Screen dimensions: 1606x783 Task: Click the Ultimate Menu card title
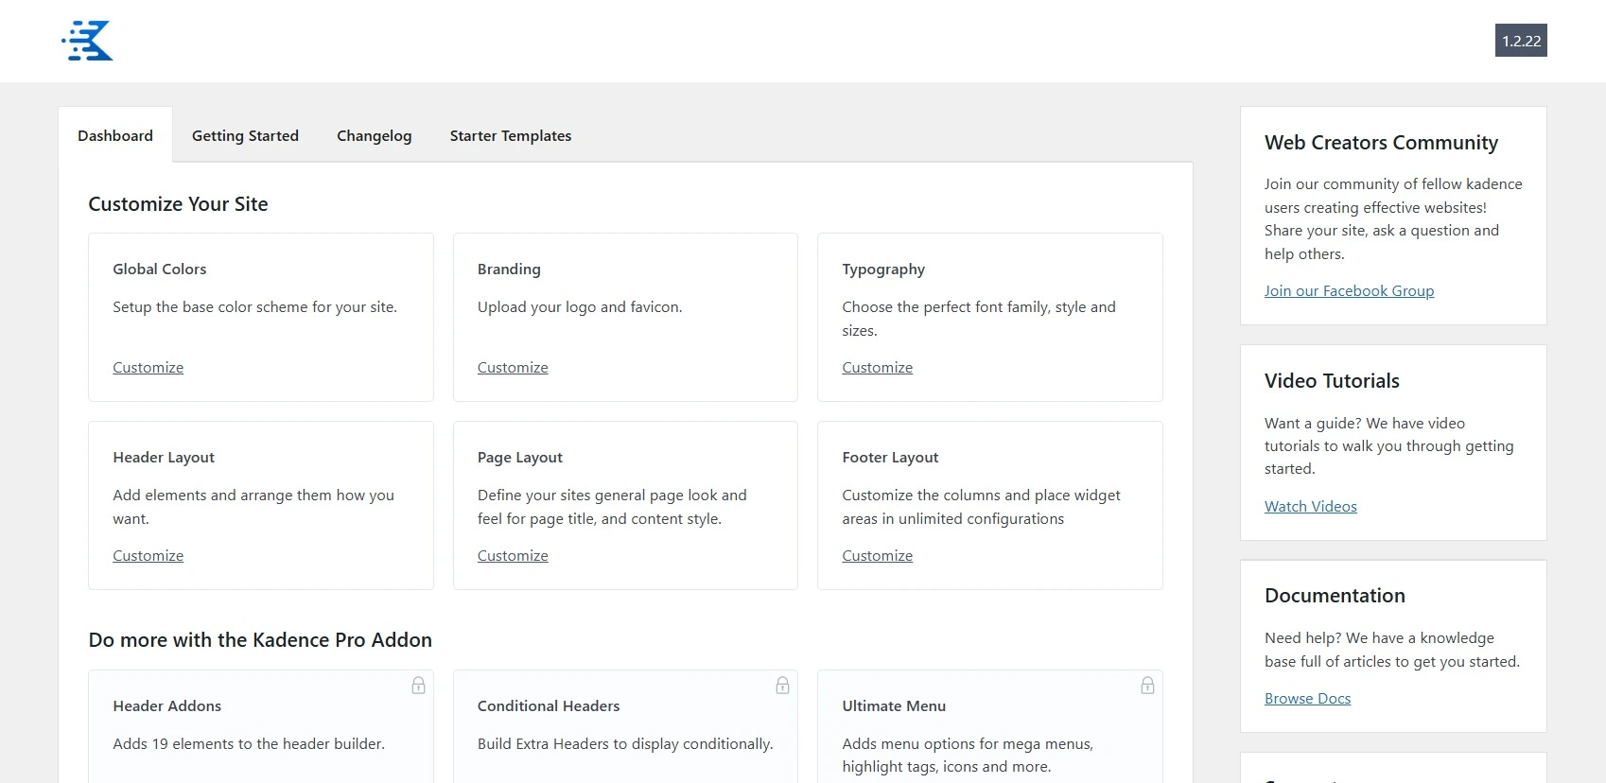(894, 705)
